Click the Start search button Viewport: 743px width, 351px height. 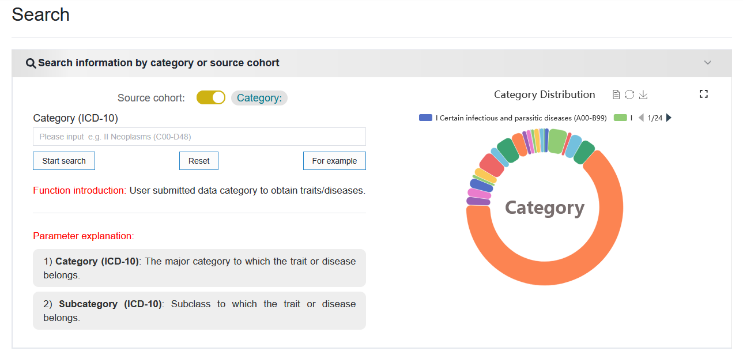pyautogui.click(x=64, y=161)
